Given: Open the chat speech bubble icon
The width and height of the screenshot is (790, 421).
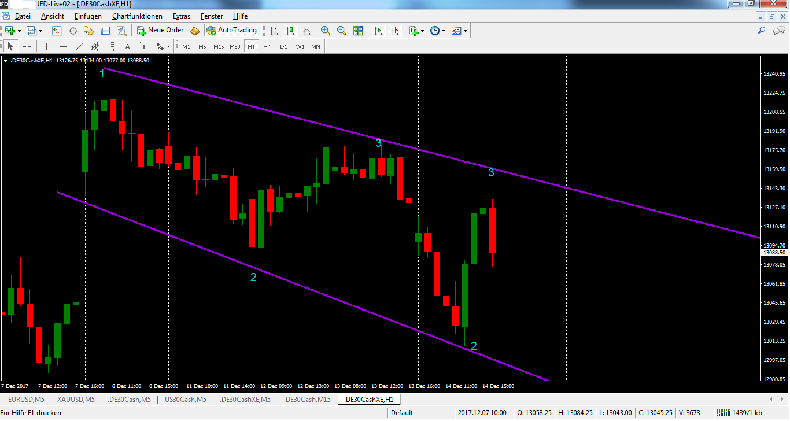Looking at the screenshot, I should coord(778,30).
